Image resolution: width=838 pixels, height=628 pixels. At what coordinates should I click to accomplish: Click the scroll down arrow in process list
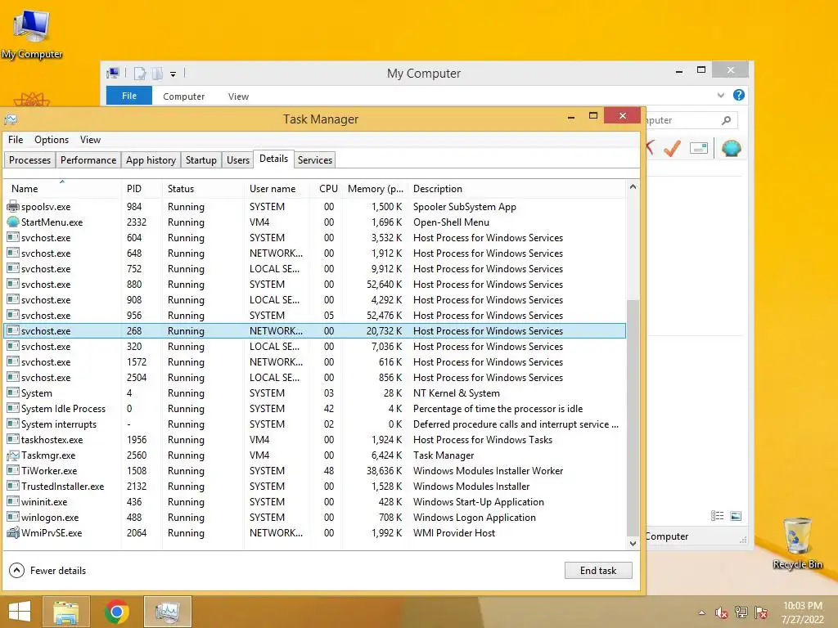click(x=633, y=544)
